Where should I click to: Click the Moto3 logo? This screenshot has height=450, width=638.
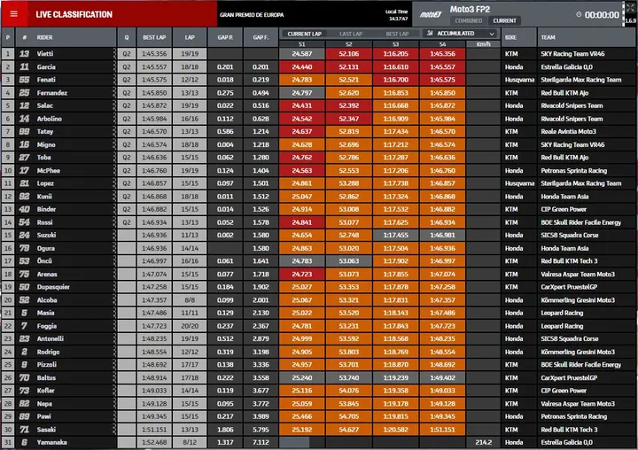(431, 15)
